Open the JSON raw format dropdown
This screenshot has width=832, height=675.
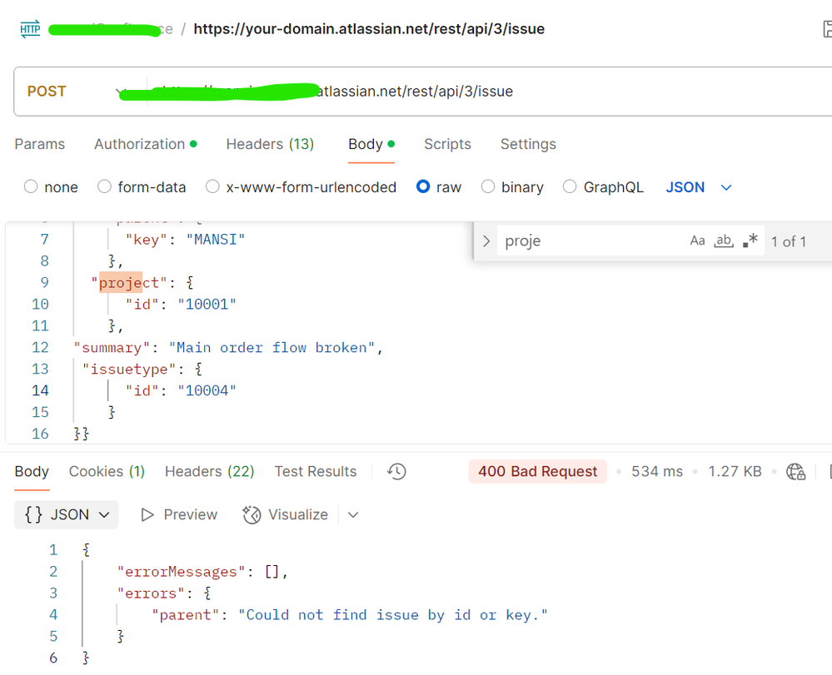(x=699, y=187)
